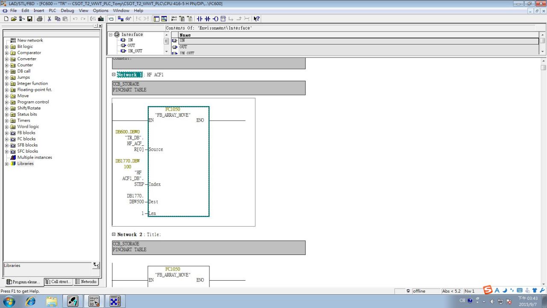The image size is (547, 308).
Task: Insert normally closed contact icon
Action: tap(207, 19)
